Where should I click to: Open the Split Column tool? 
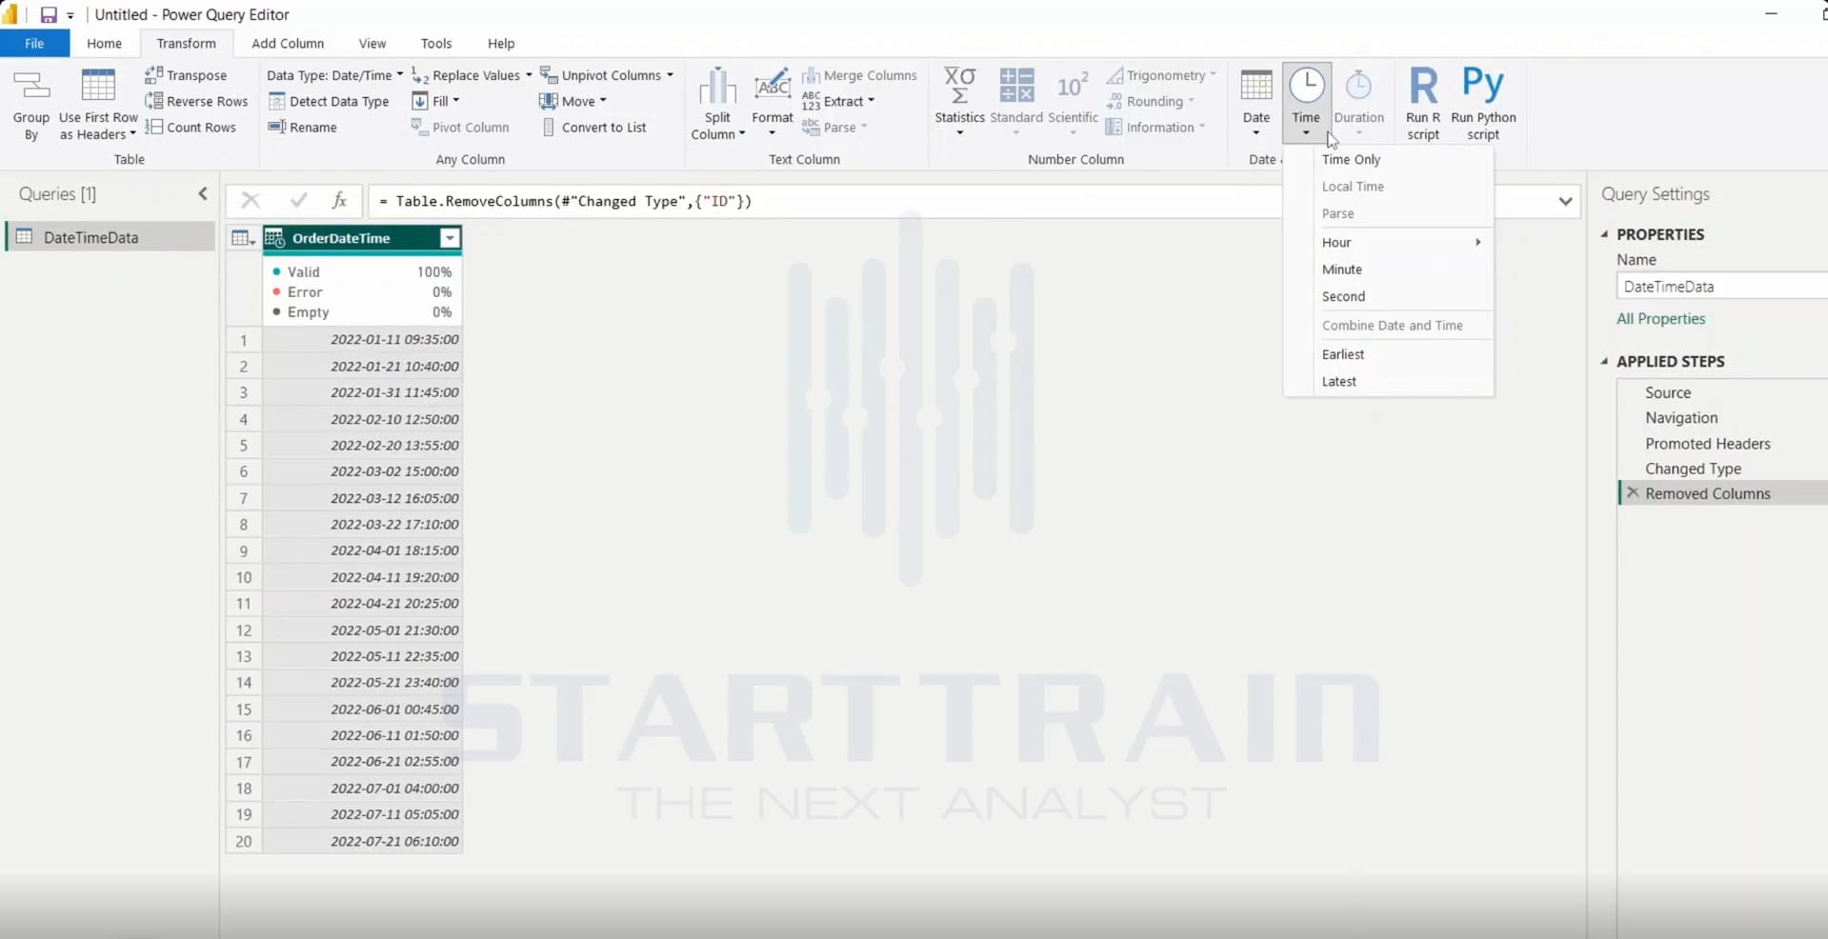click(717, 104)
